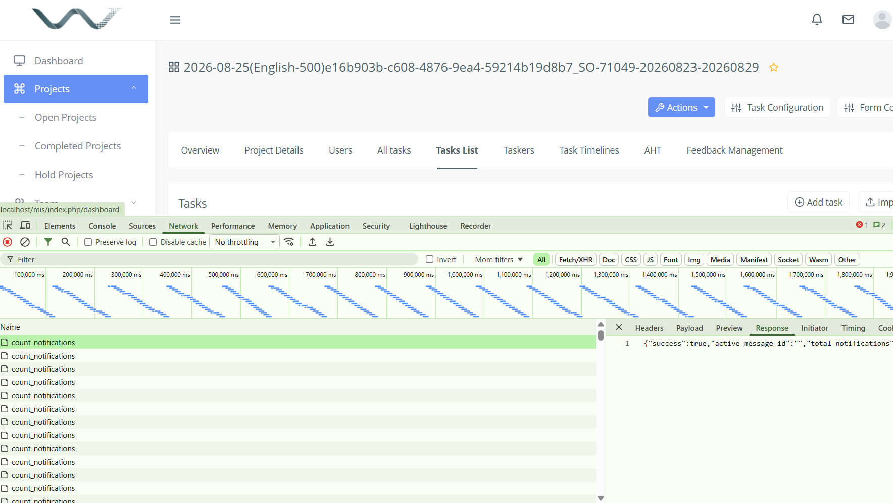Open Completed Projects in sidebar

78,146
